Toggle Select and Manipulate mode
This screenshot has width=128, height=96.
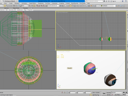32,6
